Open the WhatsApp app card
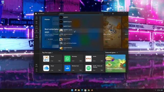 coord(73,59)
